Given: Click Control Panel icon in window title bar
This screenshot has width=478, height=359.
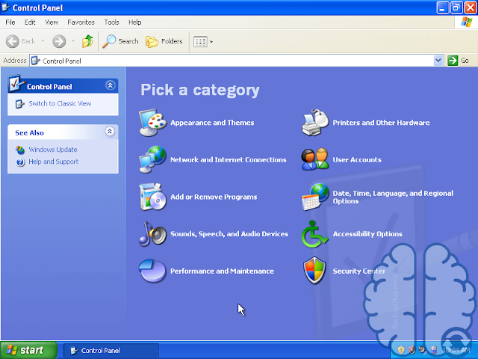Looking at the screenshot, I should [x=5, y=7].
